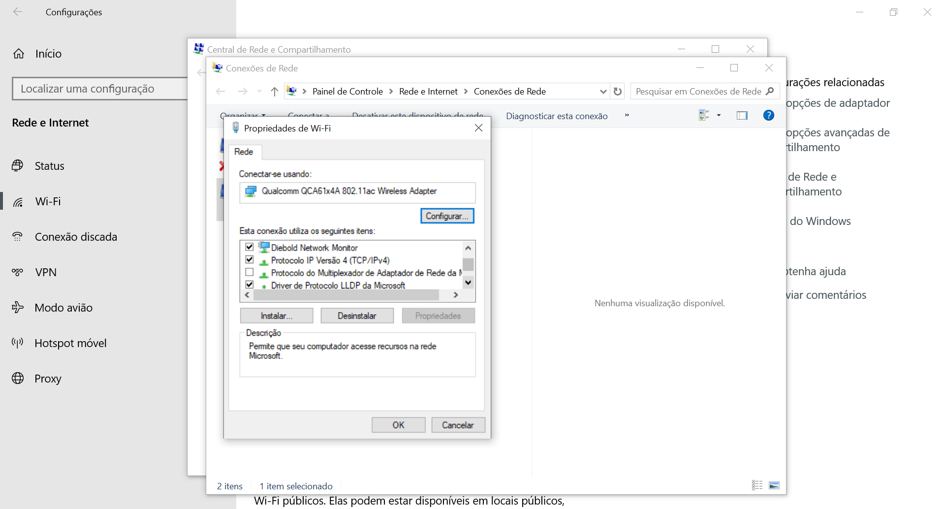The image size is (945, 509).
Task: Click the Propriedades de Wi-Fi title icon
Action: point(235,128)
